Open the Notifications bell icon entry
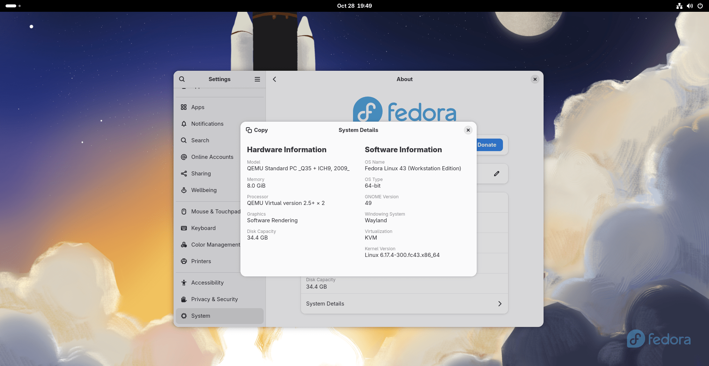Viewport: 709px width, 366px height. [x=184, y=124]
